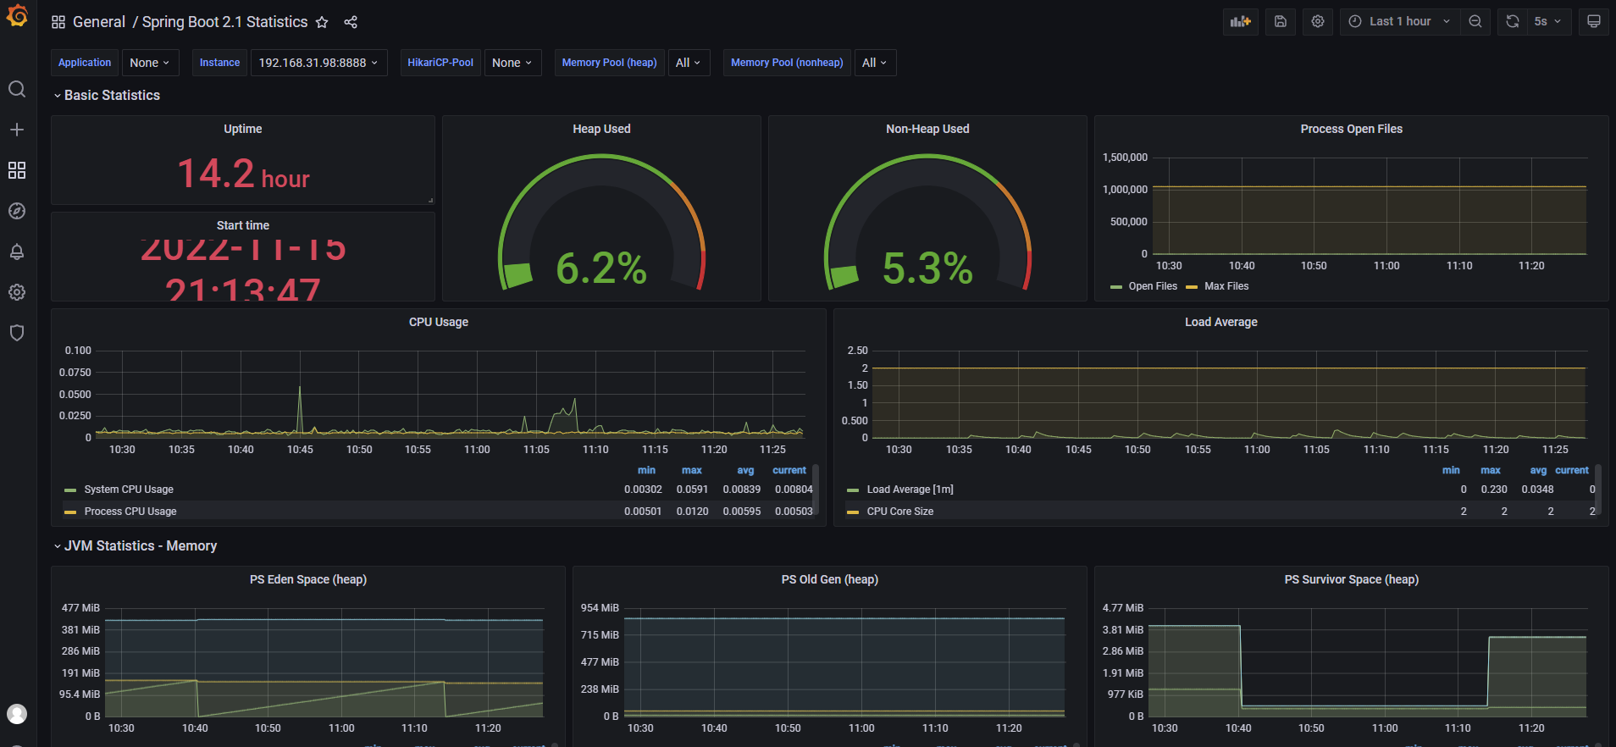This screenshot has width=1616, height=747.
Task: Click the Spring Boot 2.1 Statistics title
Action: tap(224, 22)
